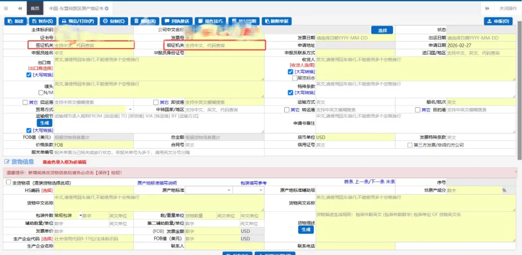This screenshot has height=255, width=522.
Task: Click the blue 选择 button
Action: click(x=382, y=30)
